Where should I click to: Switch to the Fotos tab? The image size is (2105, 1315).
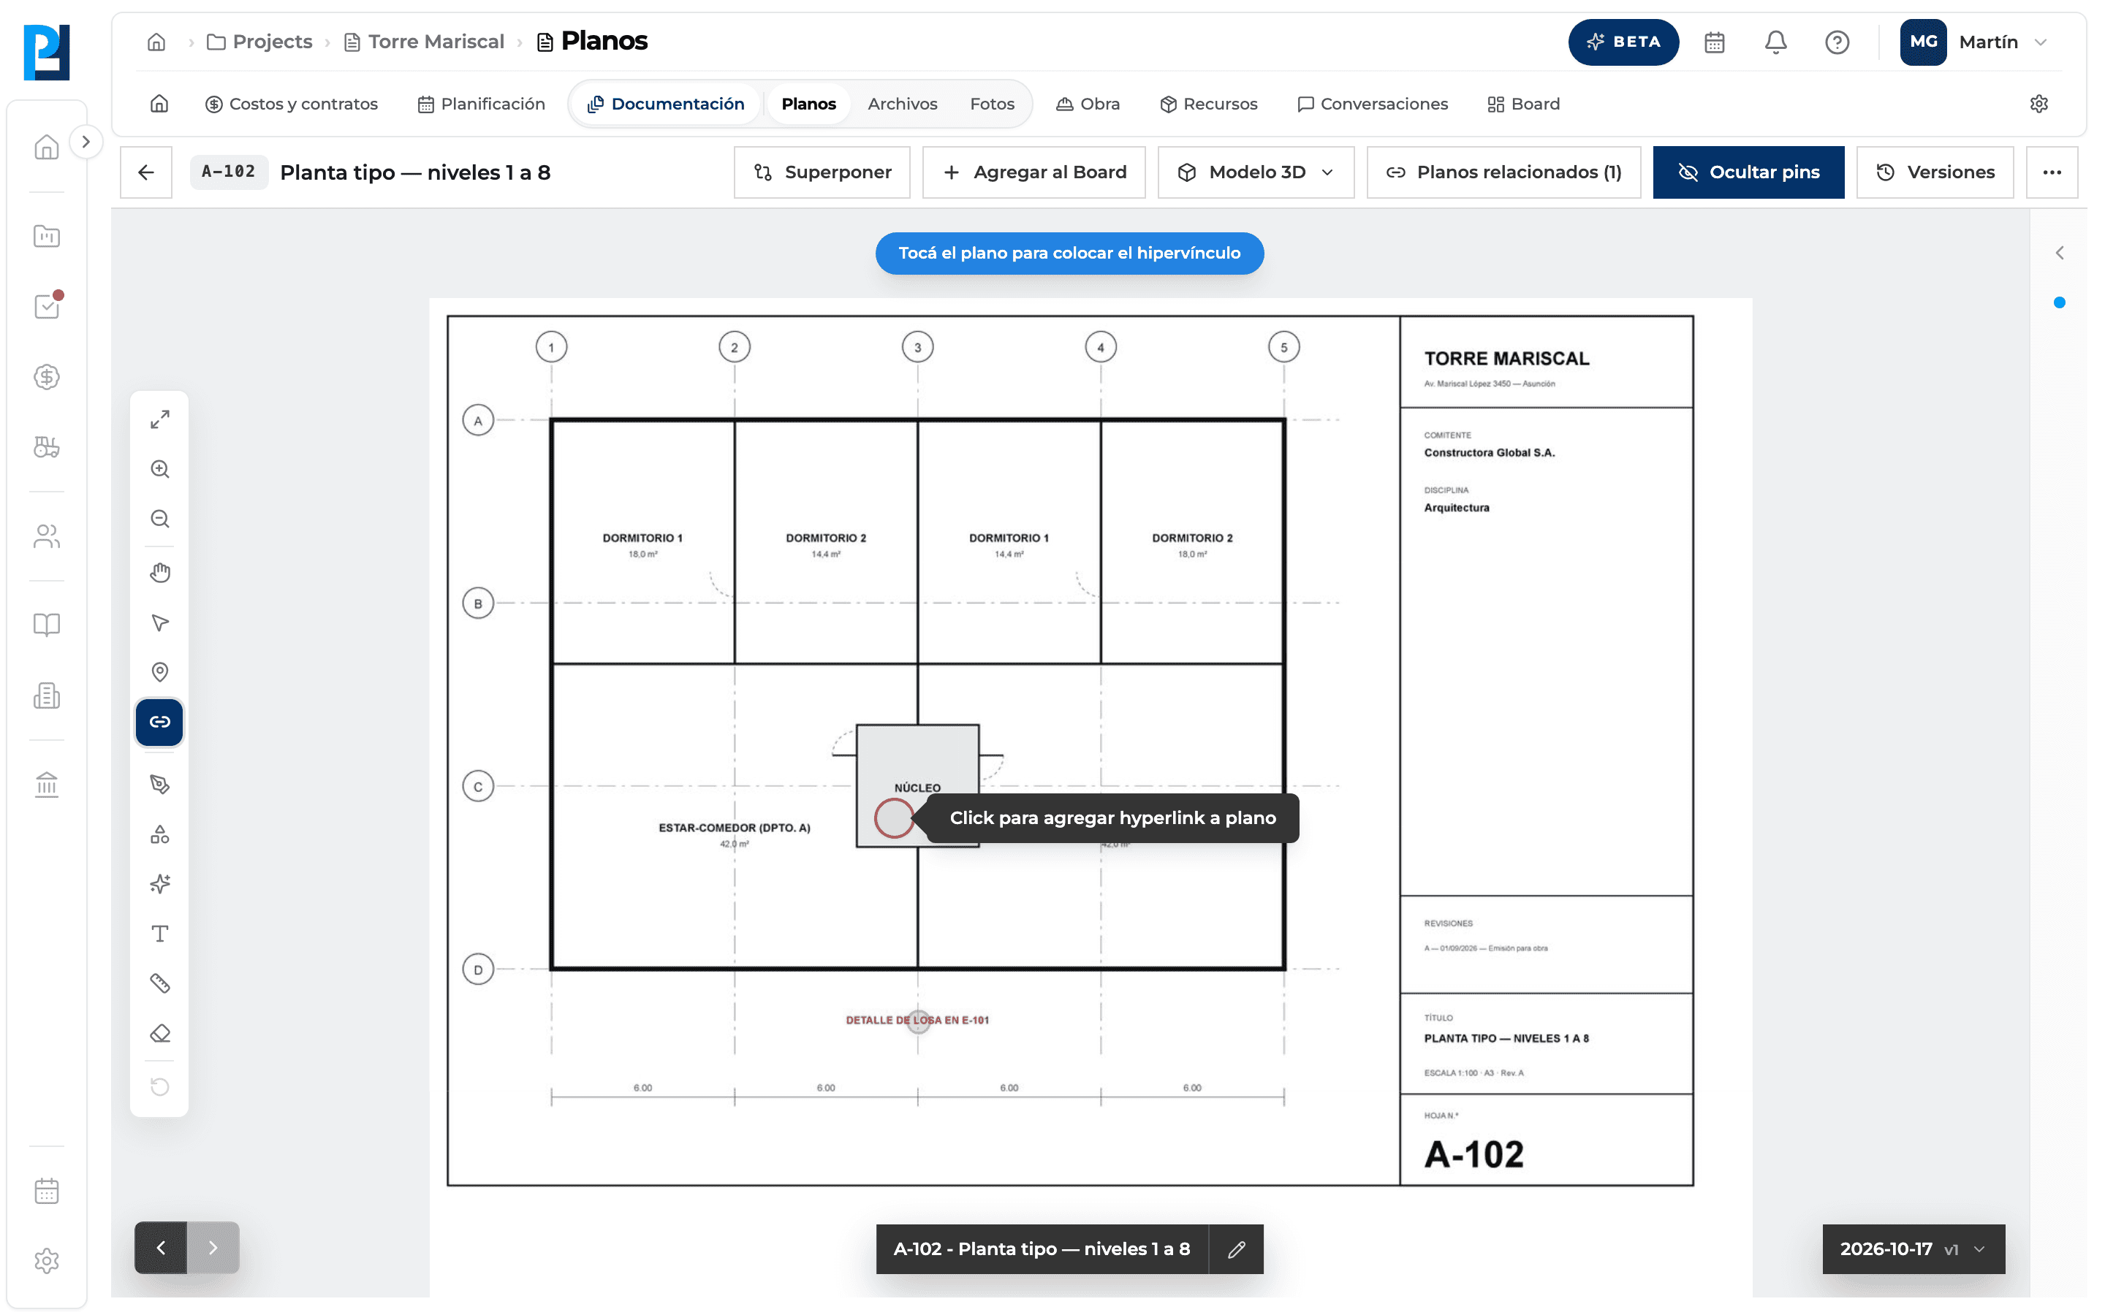point(992,104)
